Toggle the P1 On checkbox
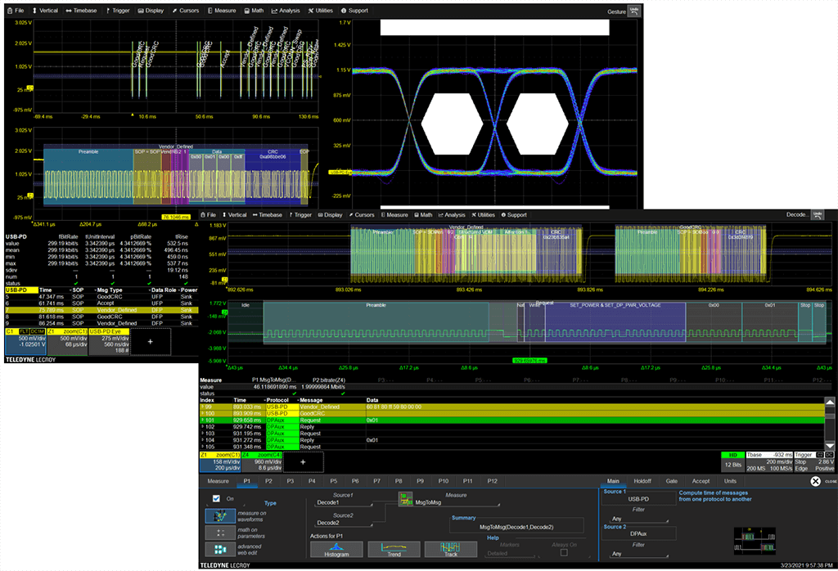Viewport: 838px width, 571px height. 216,498
